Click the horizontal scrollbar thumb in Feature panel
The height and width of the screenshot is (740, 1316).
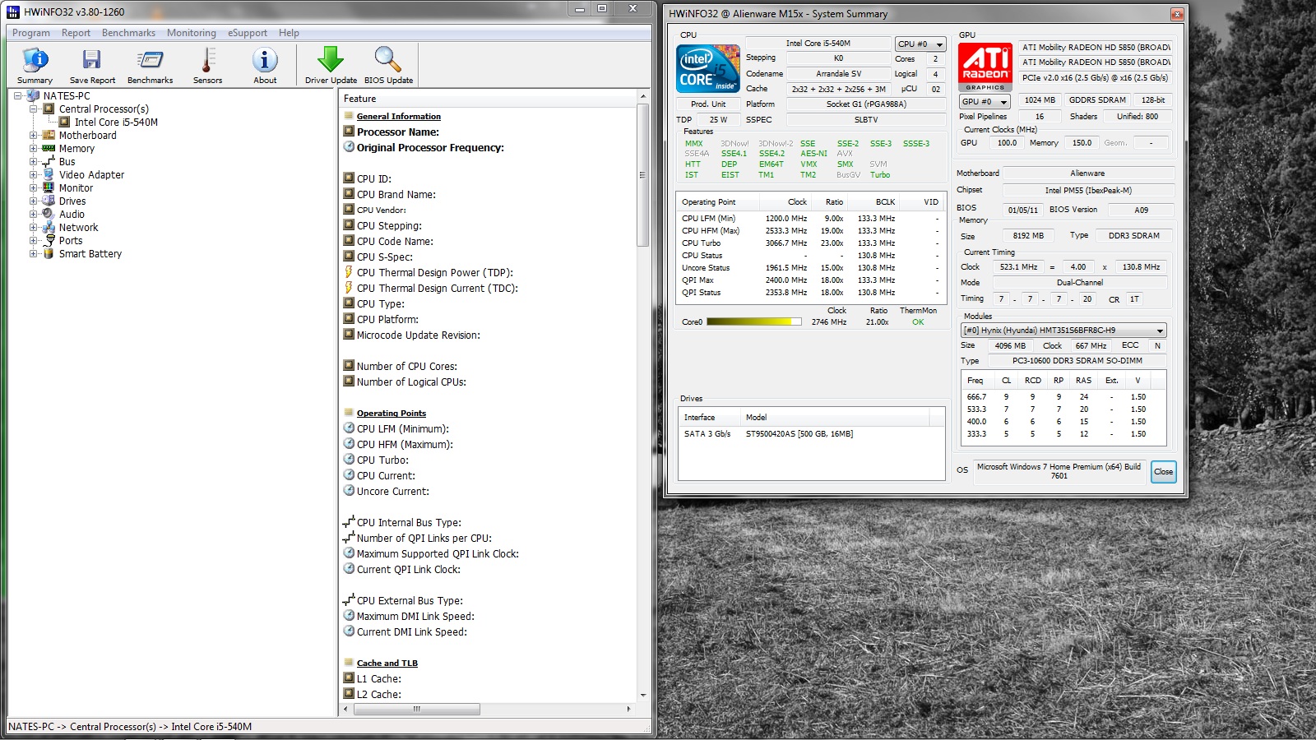pos(417,709)
